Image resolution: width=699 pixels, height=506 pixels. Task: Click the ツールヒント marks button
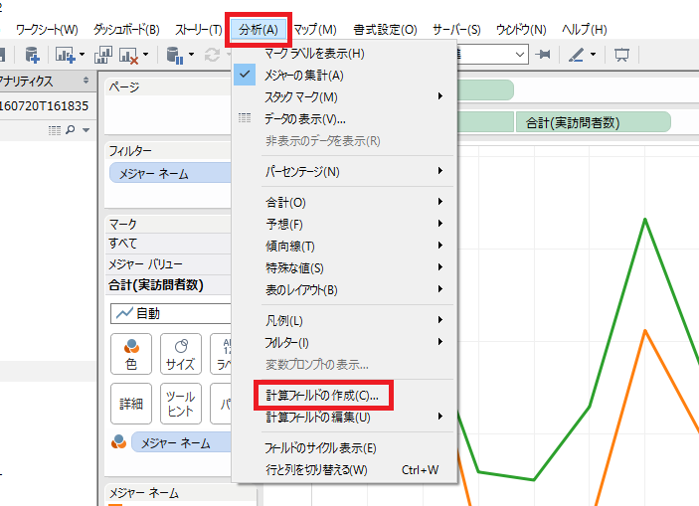181,404
